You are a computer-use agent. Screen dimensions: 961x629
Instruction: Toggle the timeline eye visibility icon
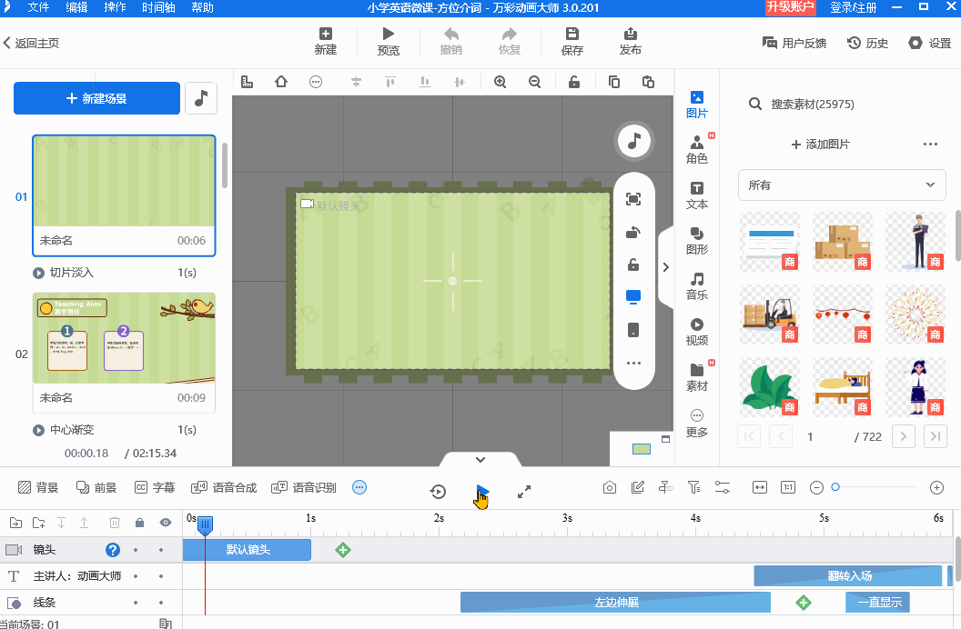pyautogui.click(x=166, y=523)
